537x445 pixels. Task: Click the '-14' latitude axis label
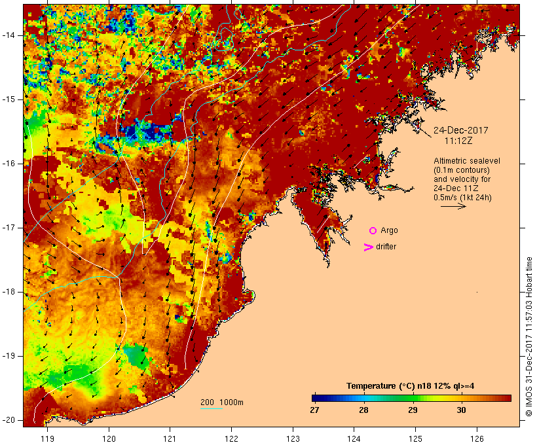pyautogui.click(x=9, y=35)
